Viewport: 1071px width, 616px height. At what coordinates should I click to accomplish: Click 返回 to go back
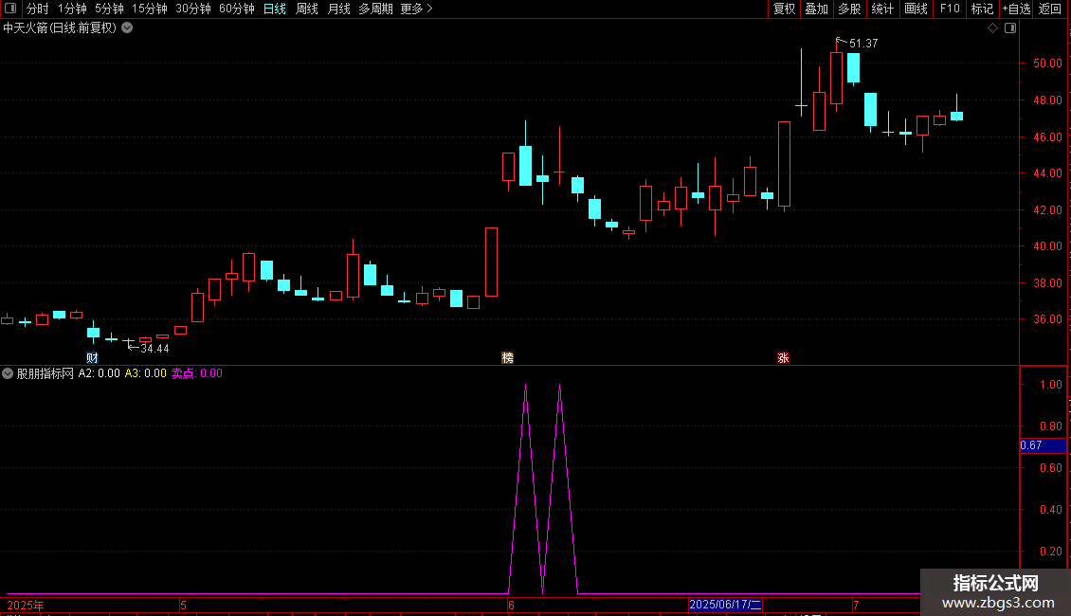1050,9
